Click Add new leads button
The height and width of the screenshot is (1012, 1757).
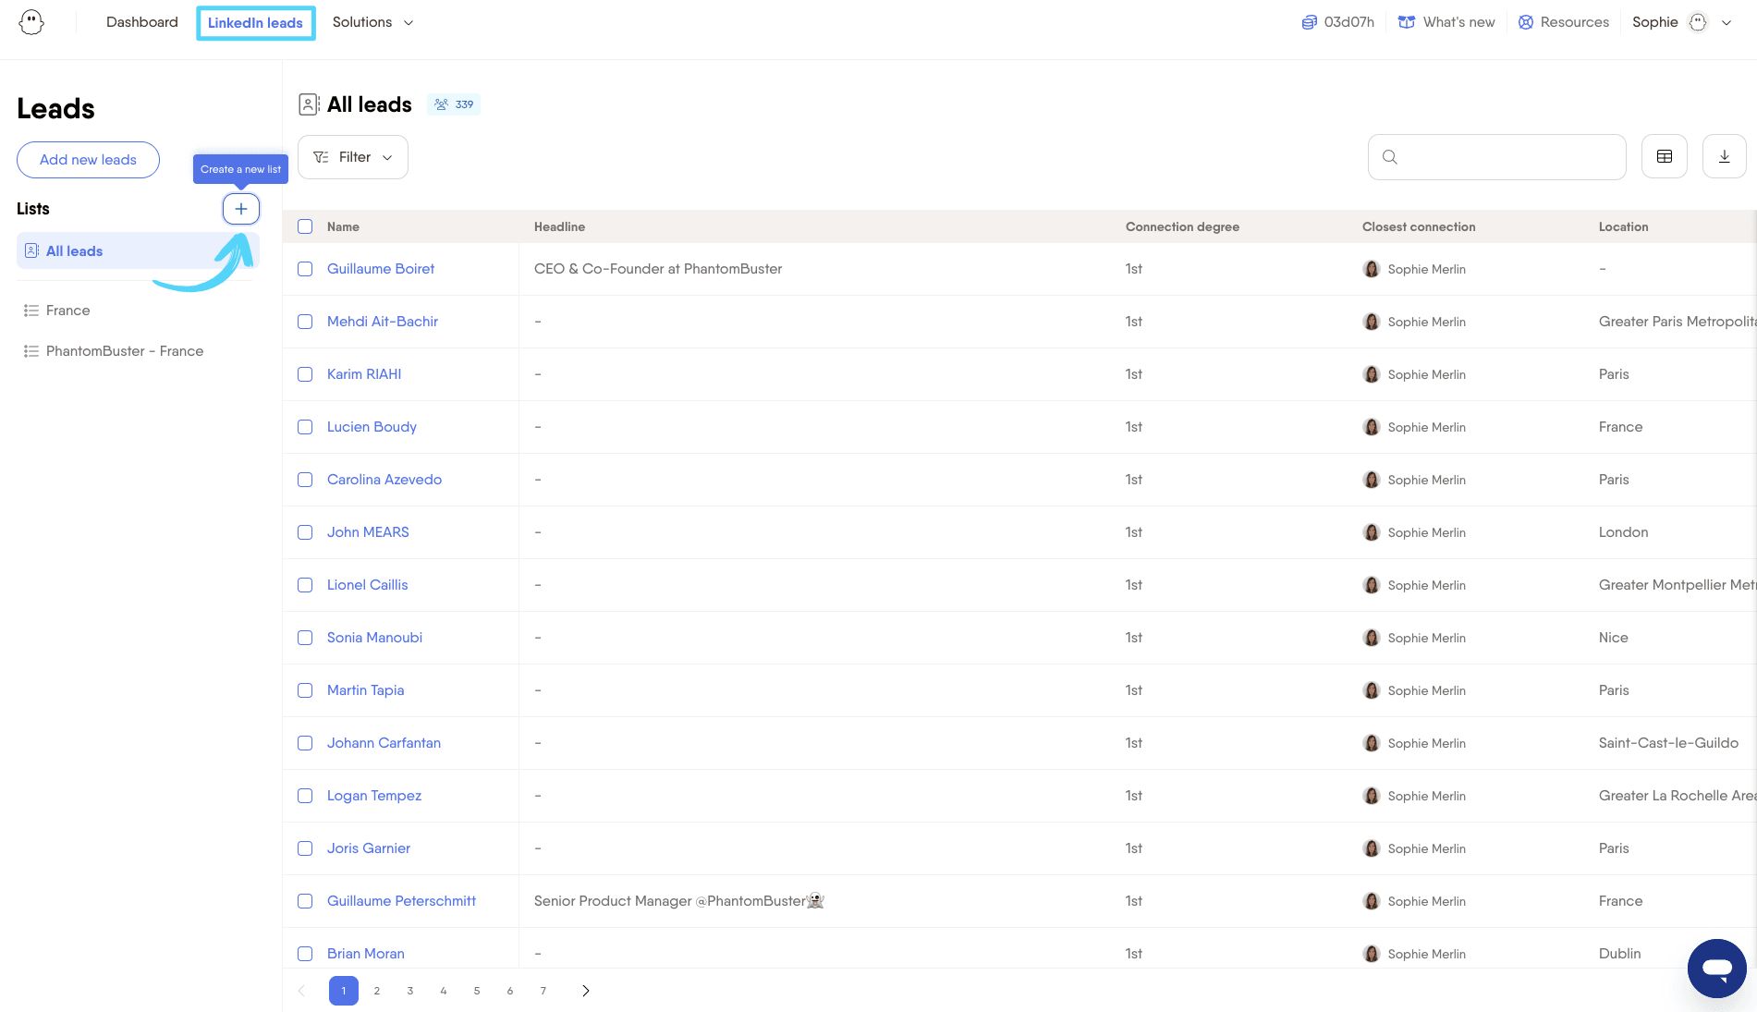click(x=88, y=160)
